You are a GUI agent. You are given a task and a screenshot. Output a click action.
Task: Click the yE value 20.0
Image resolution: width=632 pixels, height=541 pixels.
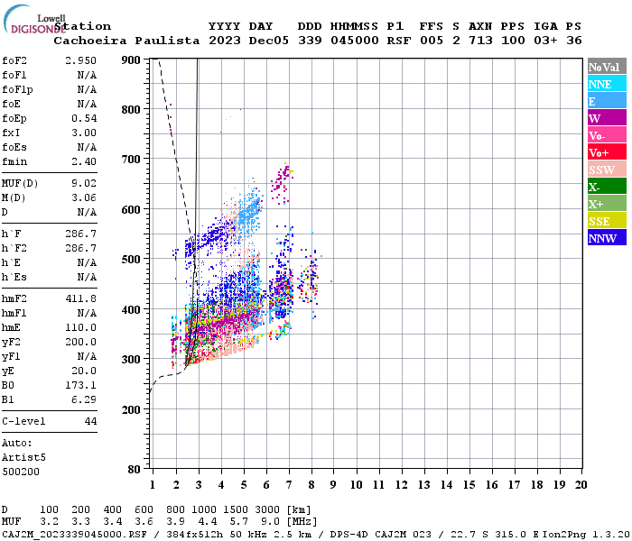[84, 371]
